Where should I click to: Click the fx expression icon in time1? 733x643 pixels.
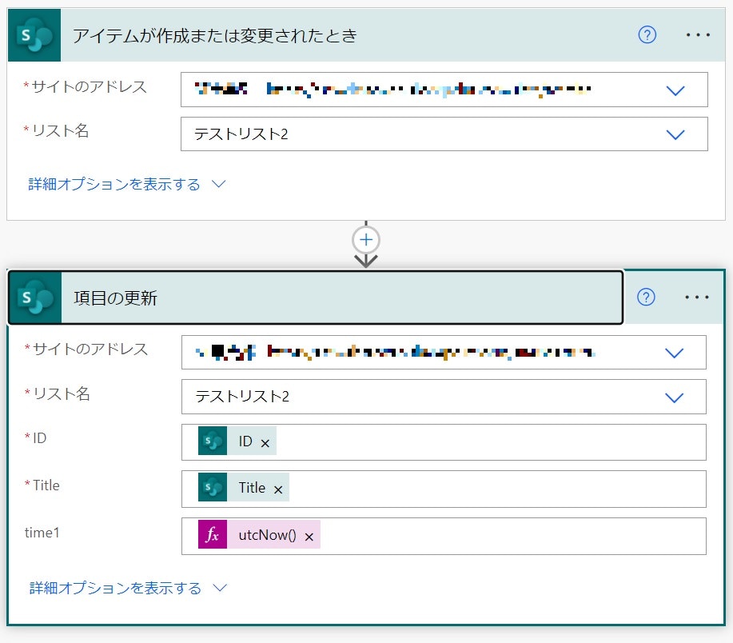click(x=213, y=534)
